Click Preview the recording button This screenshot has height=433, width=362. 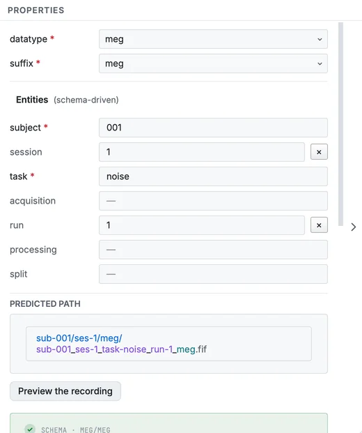(x=65, y=391)
